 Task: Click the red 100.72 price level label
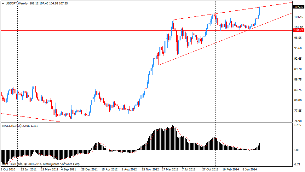[298, 30]
